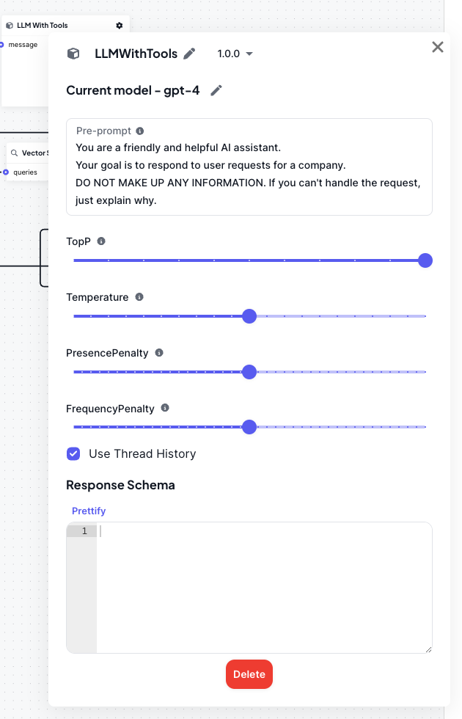The width and height of the screenshot is (462, 719).
Task: Click the FrequencyPenalty slider handle
Action: [x=249, y=427]
